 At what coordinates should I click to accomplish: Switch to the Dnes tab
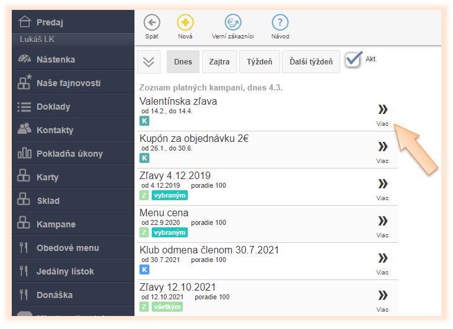(183, 62)
